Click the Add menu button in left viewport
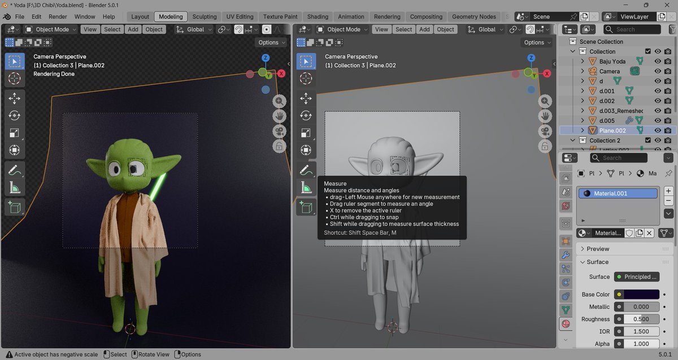This screenshot has height=360, width=678. point(133,29)
